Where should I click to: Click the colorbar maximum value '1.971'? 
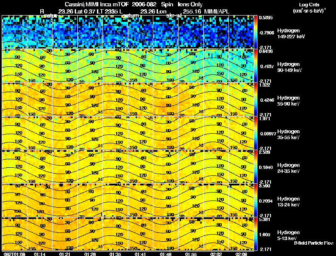tap(265, 119)
